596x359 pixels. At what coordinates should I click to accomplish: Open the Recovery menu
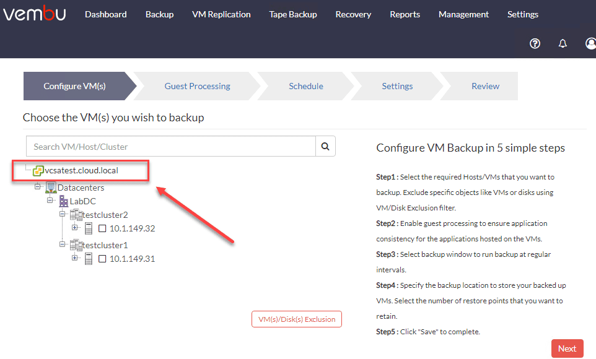point(353,14)
